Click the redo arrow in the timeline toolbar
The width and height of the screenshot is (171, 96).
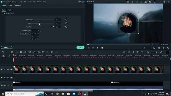pyautogui.click(x=7, y=52)
